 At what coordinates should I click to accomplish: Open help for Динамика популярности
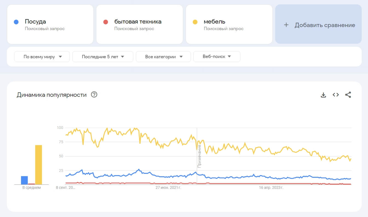pos(94,95)
